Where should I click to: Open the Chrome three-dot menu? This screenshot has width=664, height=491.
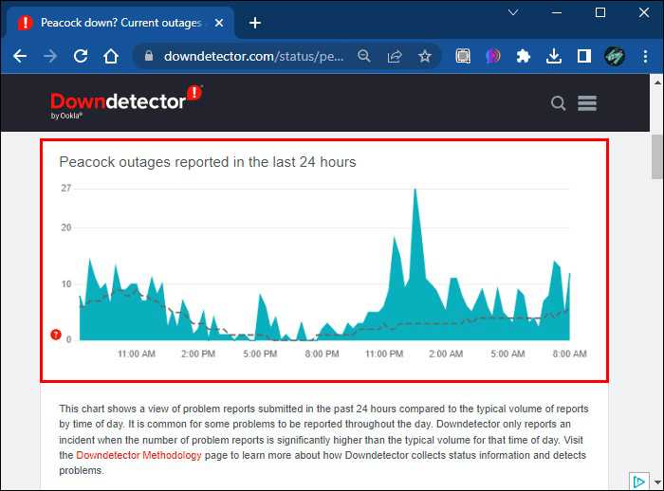pyautogui.click(x=645, y=56)
